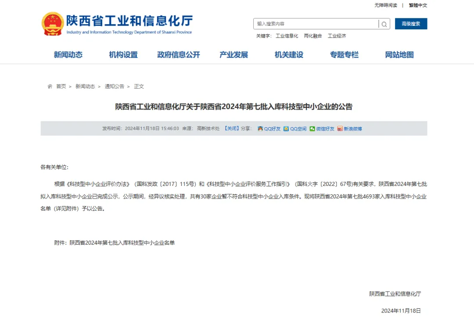Click the national emblem logo

[53, 24]
